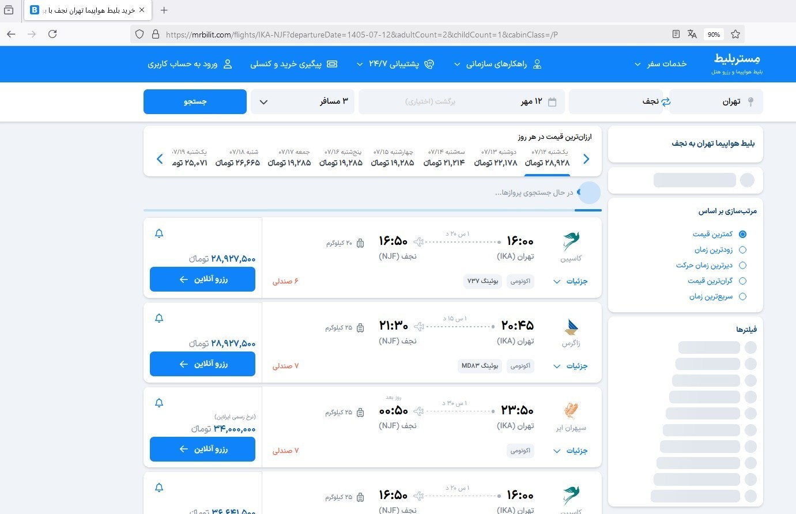Image resolution: width=796 pixels, height=514 pixels.
Task: Open the پیگیری خرید و کنسلی link
Action: pyautogui.click(x=293, y=64)
